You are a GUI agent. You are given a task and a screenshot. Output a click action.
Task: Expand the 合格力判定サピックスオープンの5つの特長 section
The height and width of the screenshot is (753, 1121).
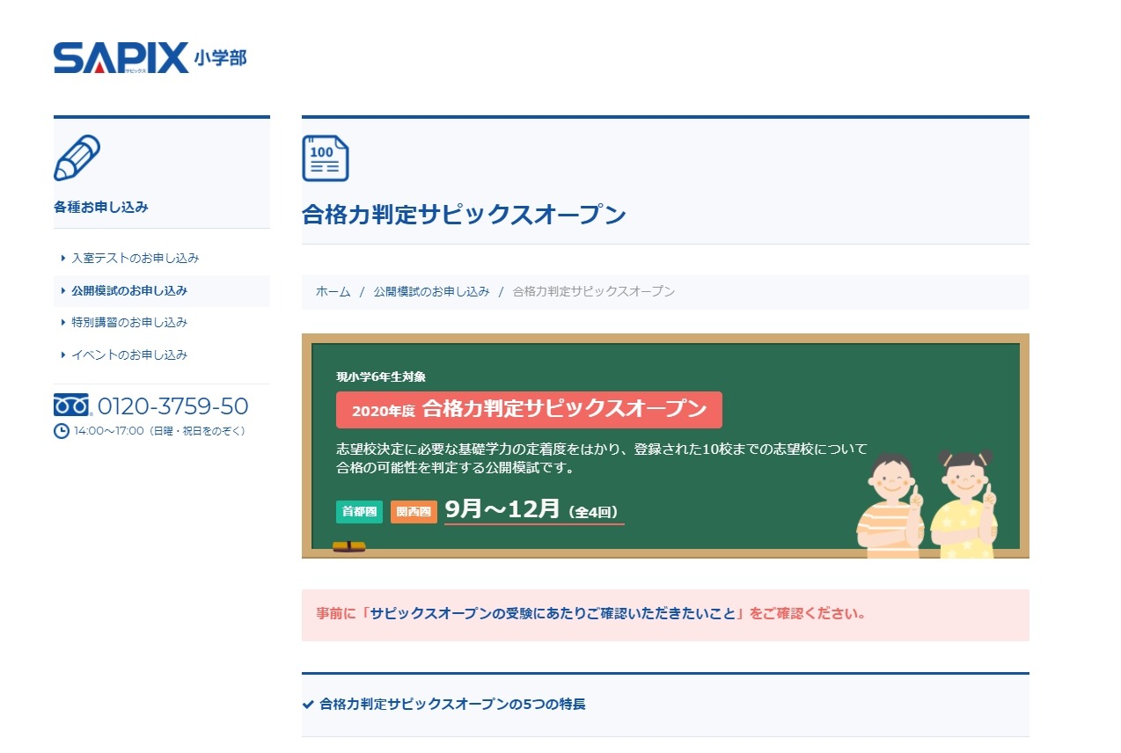(x=451, y=704)
